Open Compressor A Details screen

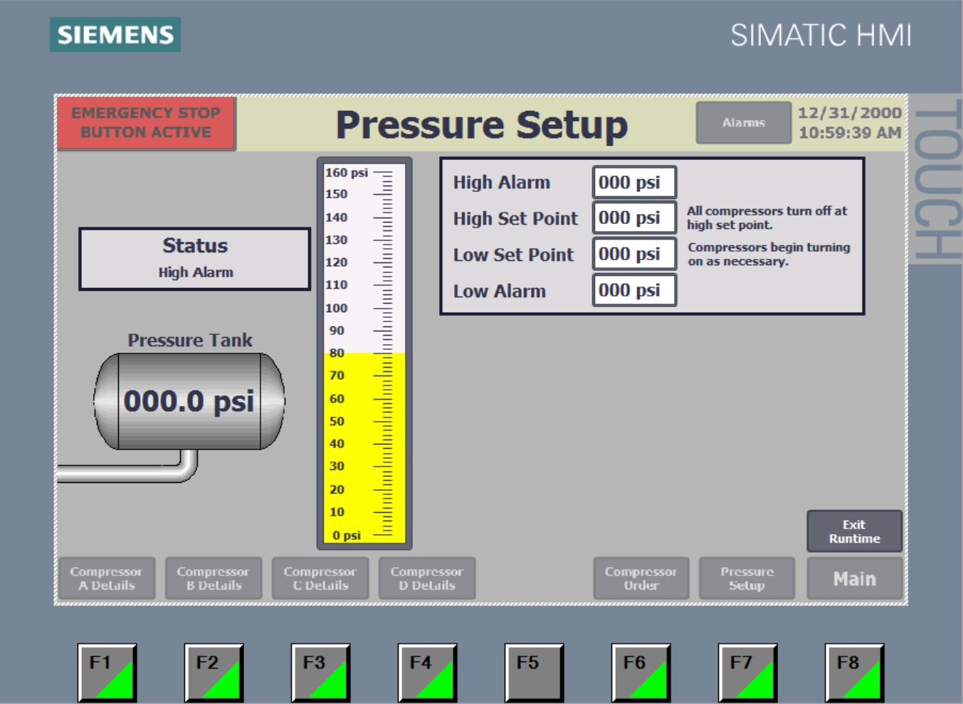point(106,578)
